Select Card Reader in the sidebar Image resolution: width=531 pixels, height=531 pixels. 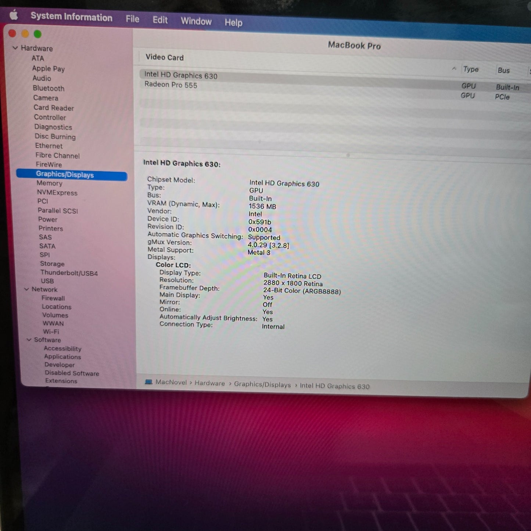tap(54, 108)
